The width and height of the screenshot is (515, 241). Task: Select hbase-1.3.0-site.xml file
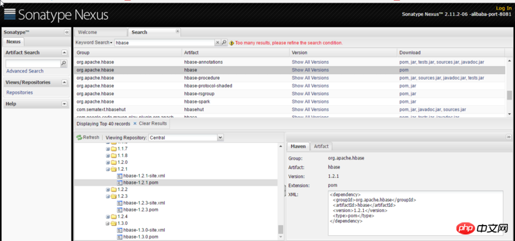click(144, 230)
